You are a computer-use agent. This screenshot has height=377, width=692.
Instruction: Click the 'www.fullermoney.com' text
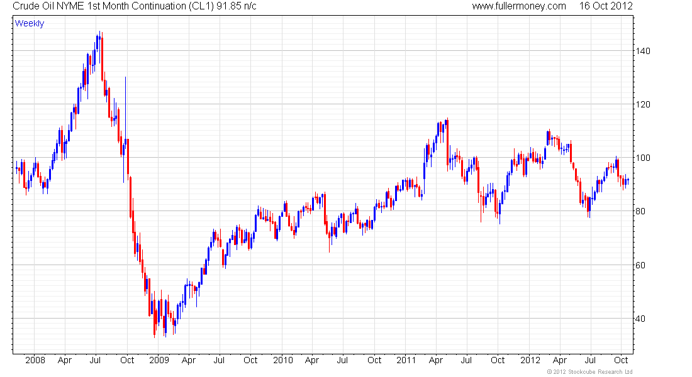coord(519,6)
